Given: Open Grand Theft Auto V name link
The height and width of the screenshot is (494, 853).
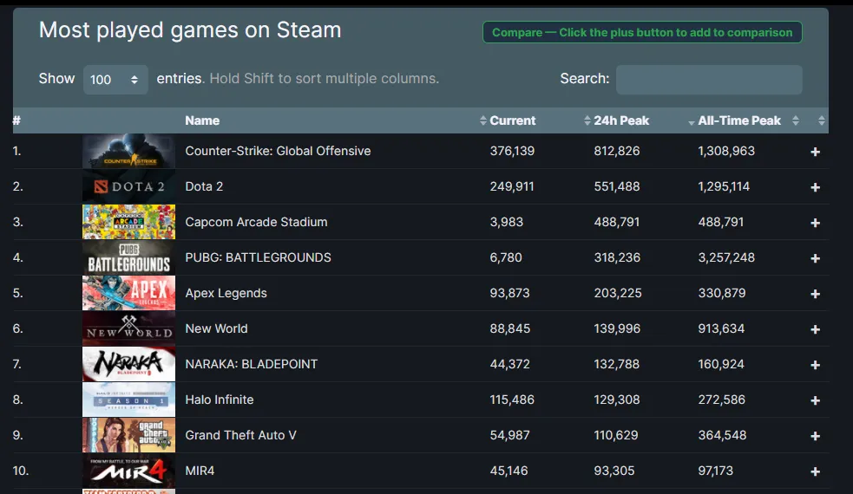Looking at the screenshot, I should pyautogui.click(x=240, y=435).
